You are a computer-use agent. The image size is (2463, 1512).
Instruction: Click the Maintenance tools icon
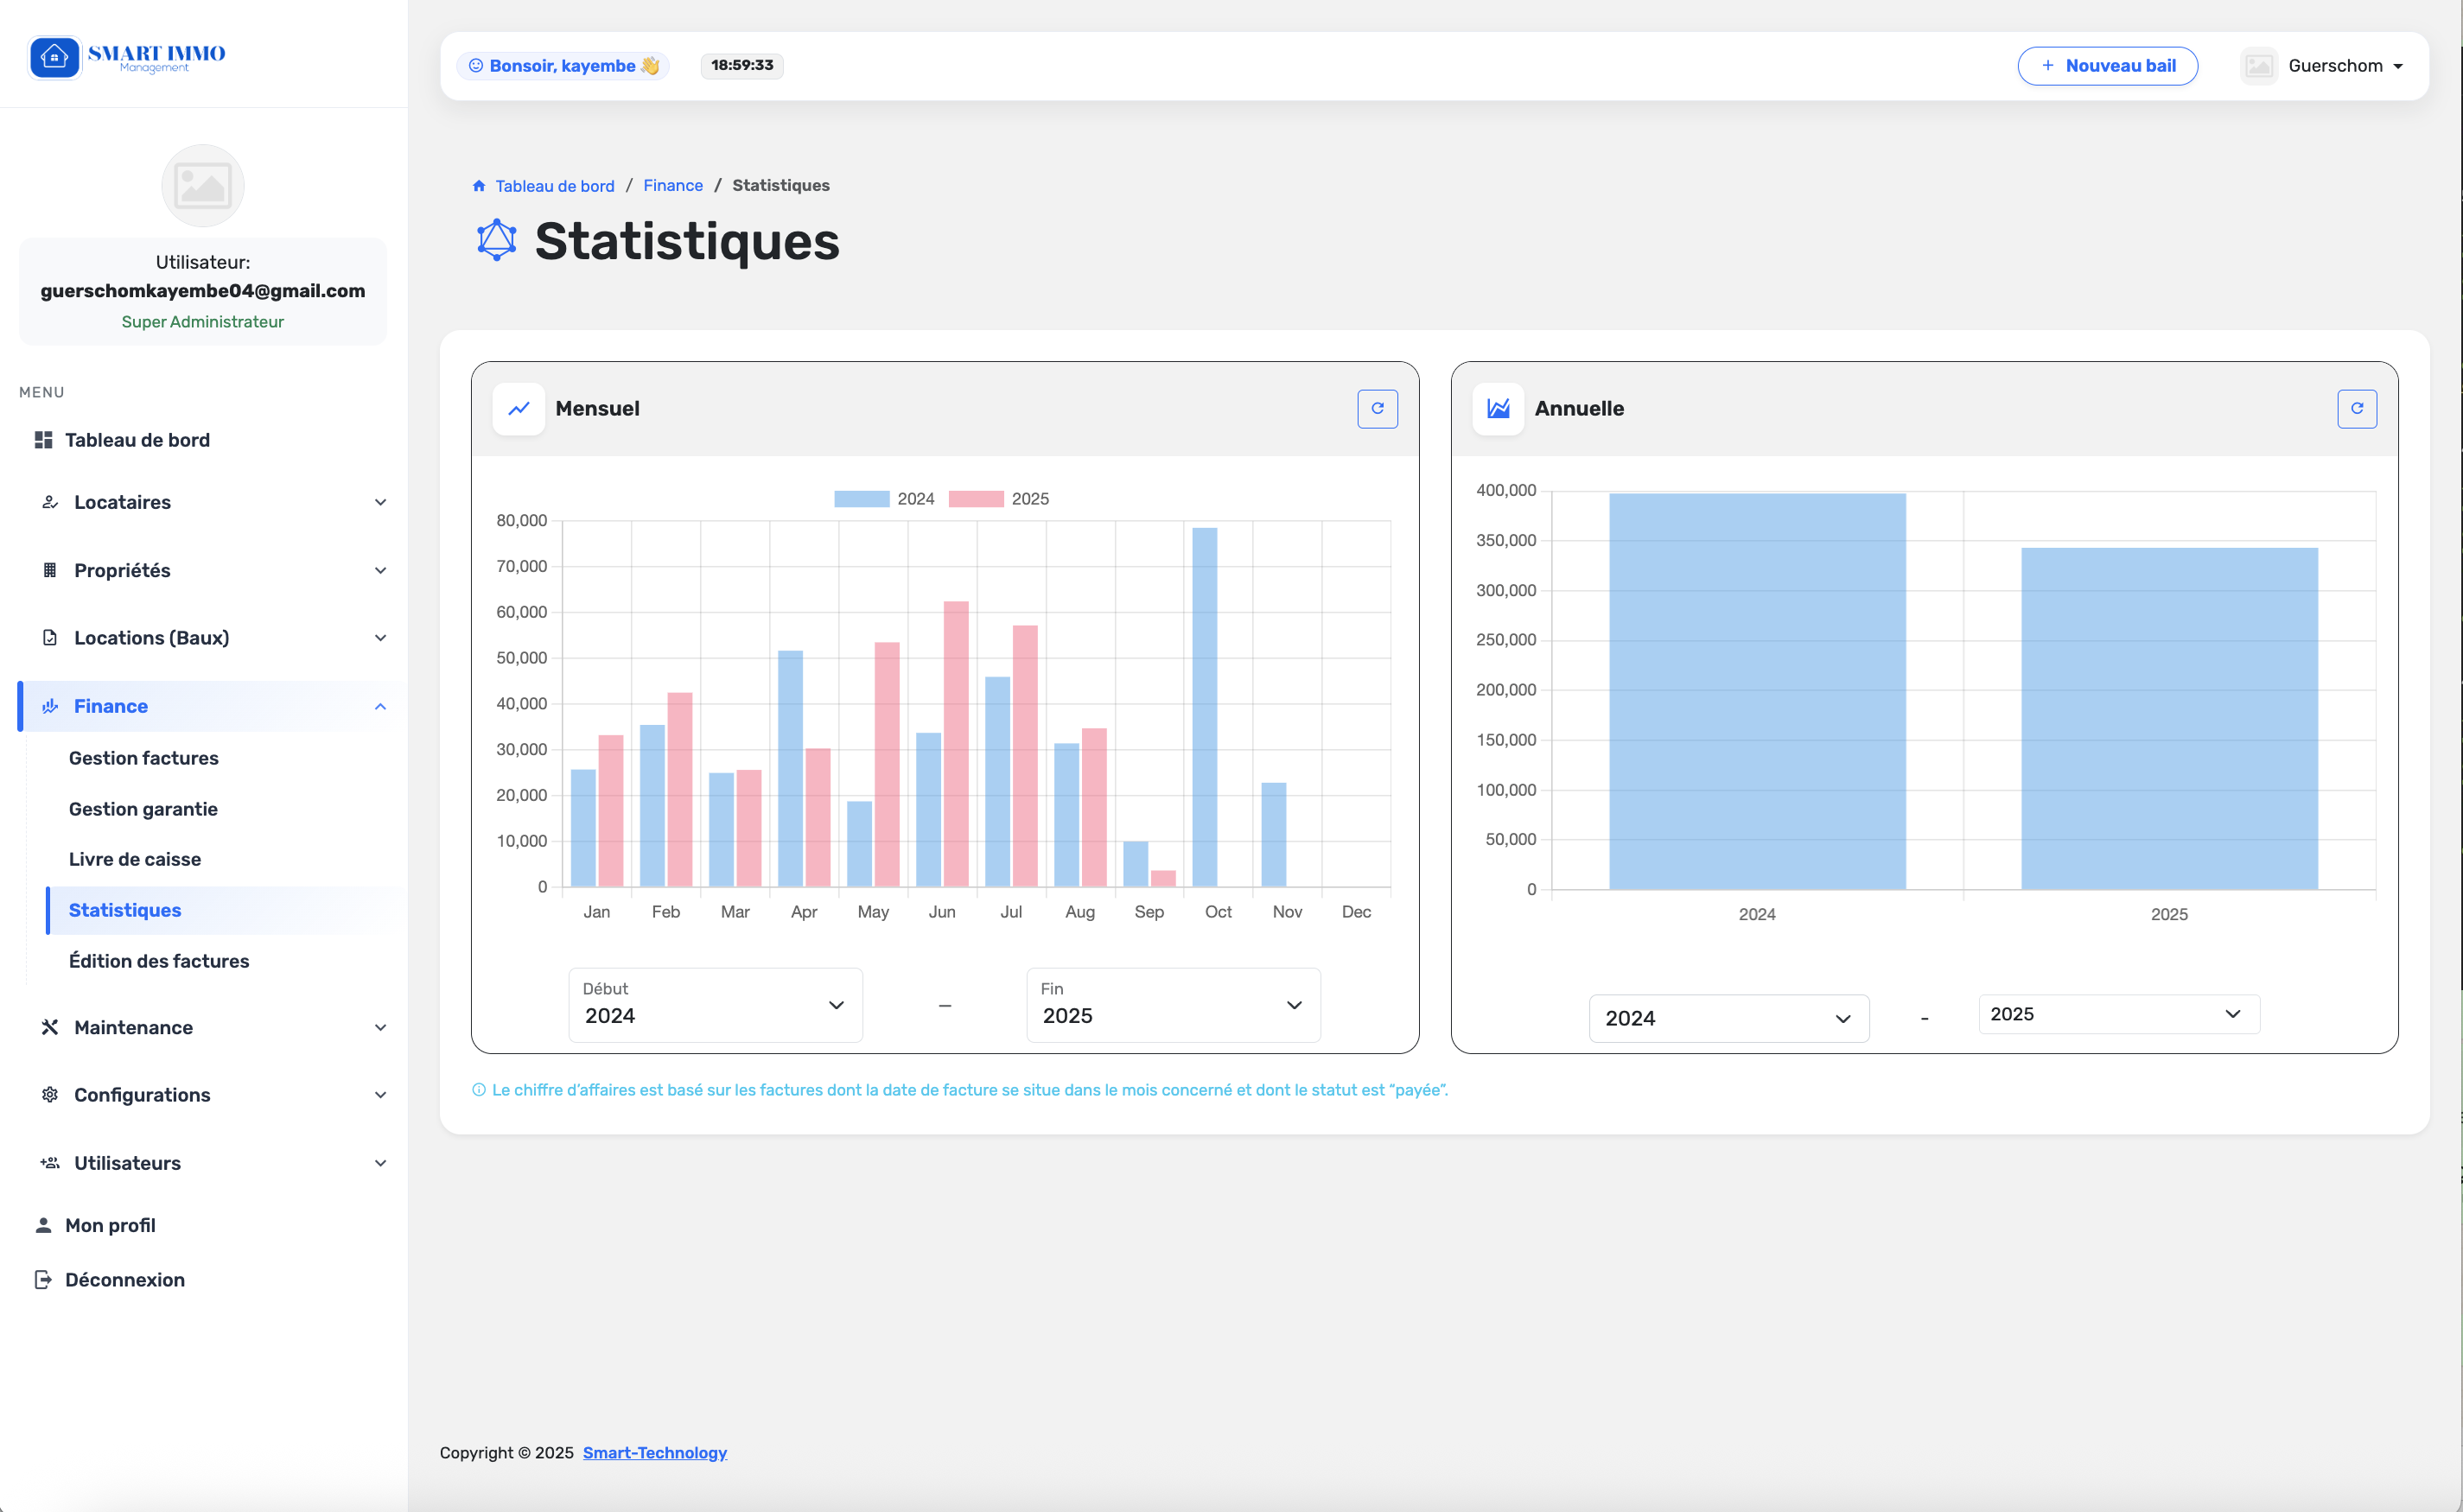(x=50, y=1027)
